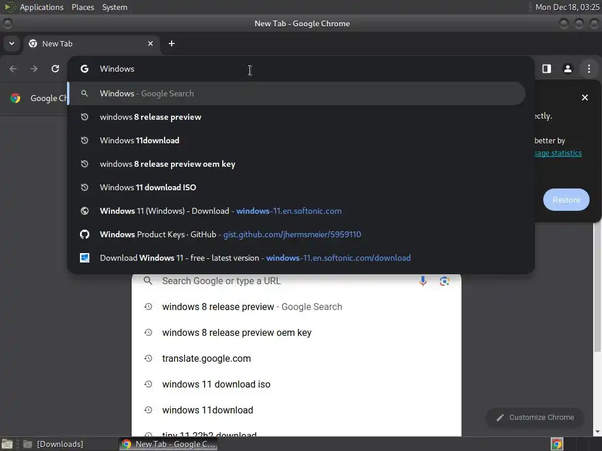This screenshot has height=451, width=602.
Task: Click the clock showing Mon Dec 18
Action: coord(567,7)
